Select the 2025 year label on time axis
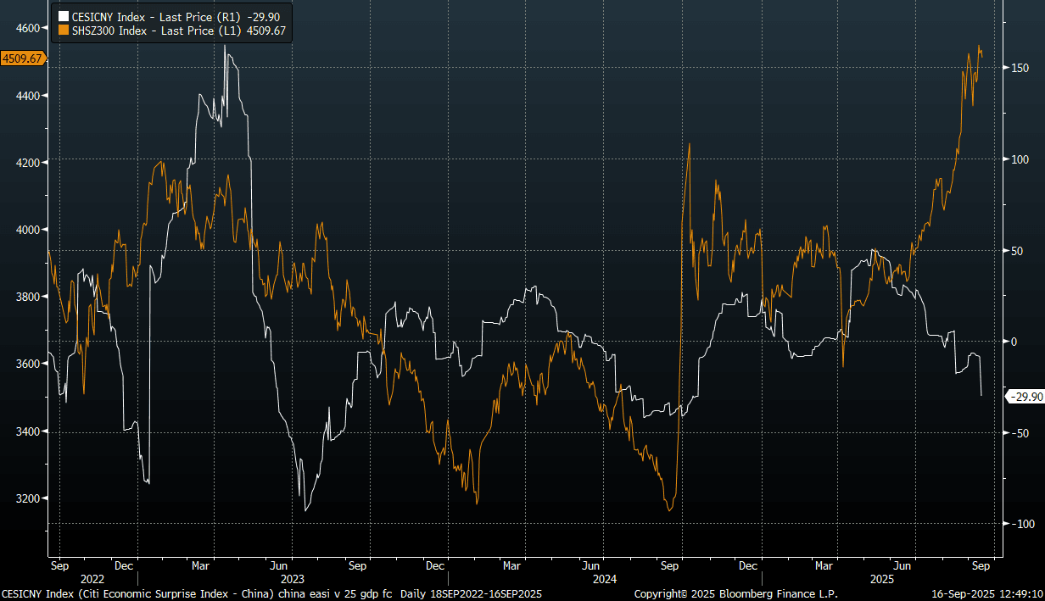This screenshot has height=601, width=1045. tap(882, 579)
